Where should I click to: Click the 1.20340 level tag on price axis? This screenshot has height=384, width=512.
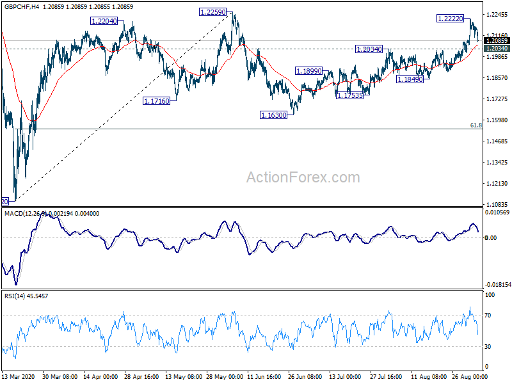[x=497, y=49]
